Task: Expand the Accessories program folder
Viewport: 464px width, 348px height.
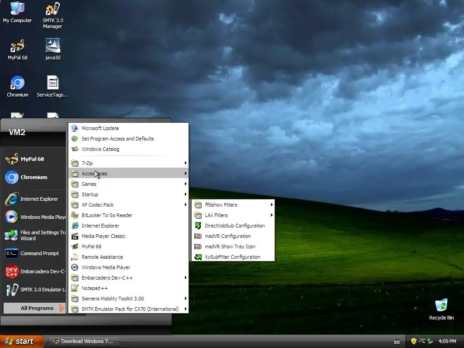Action: click(x=128, y=174)
